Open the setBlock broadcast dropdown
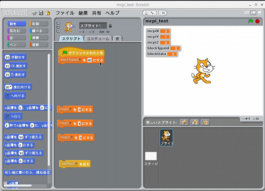Viewport: 265px width, 191px height. click(x=77, y=164)
